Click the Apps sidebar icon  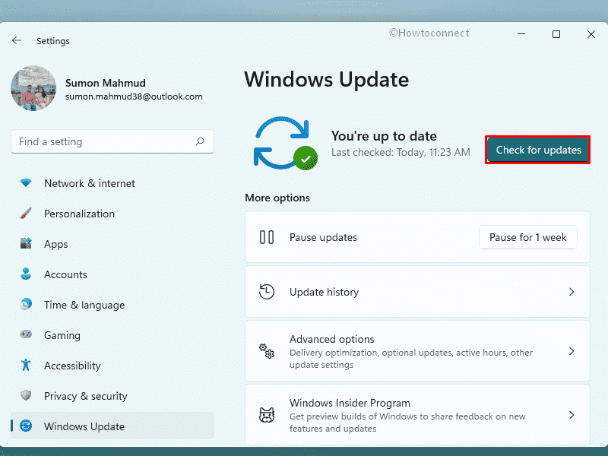click(26, 243)
